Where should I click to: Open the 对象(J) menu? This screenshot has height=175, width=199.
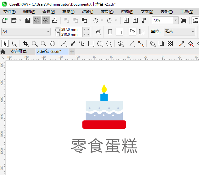(x=88, y=12)
